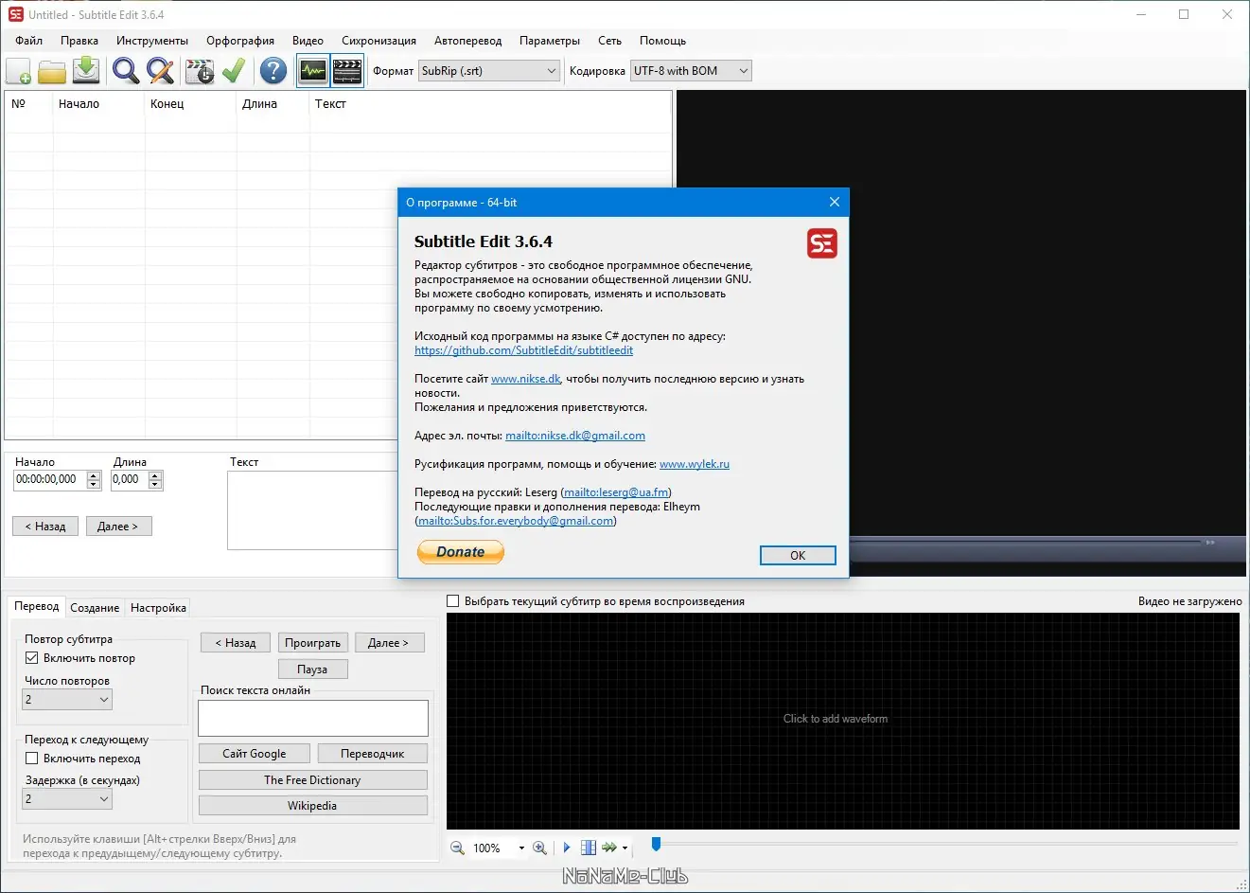Click the 'Поиск текста онлайн' input box

pos(313,719)
